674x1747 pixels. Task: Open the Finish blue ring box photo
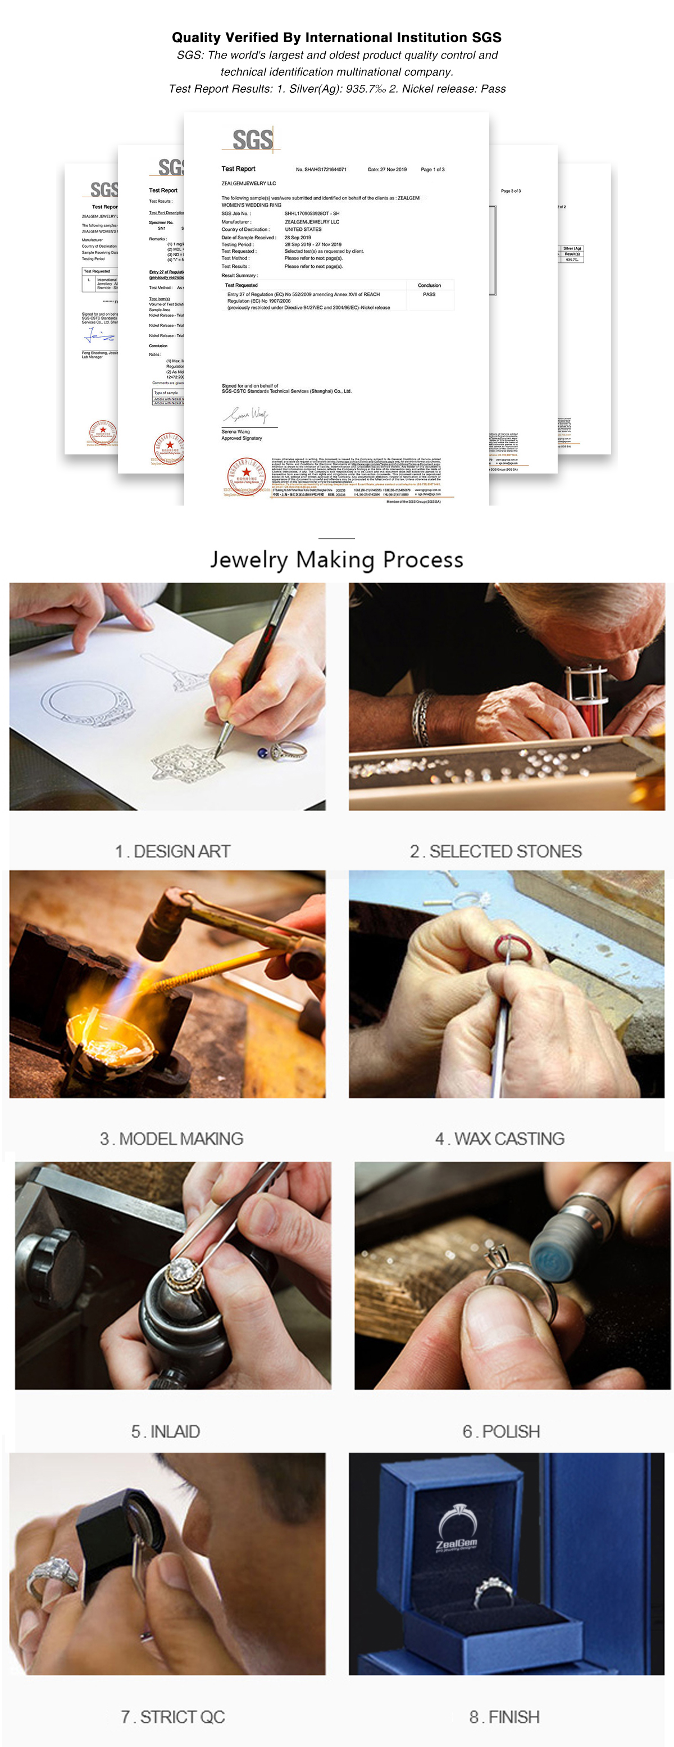[507, 1564]
